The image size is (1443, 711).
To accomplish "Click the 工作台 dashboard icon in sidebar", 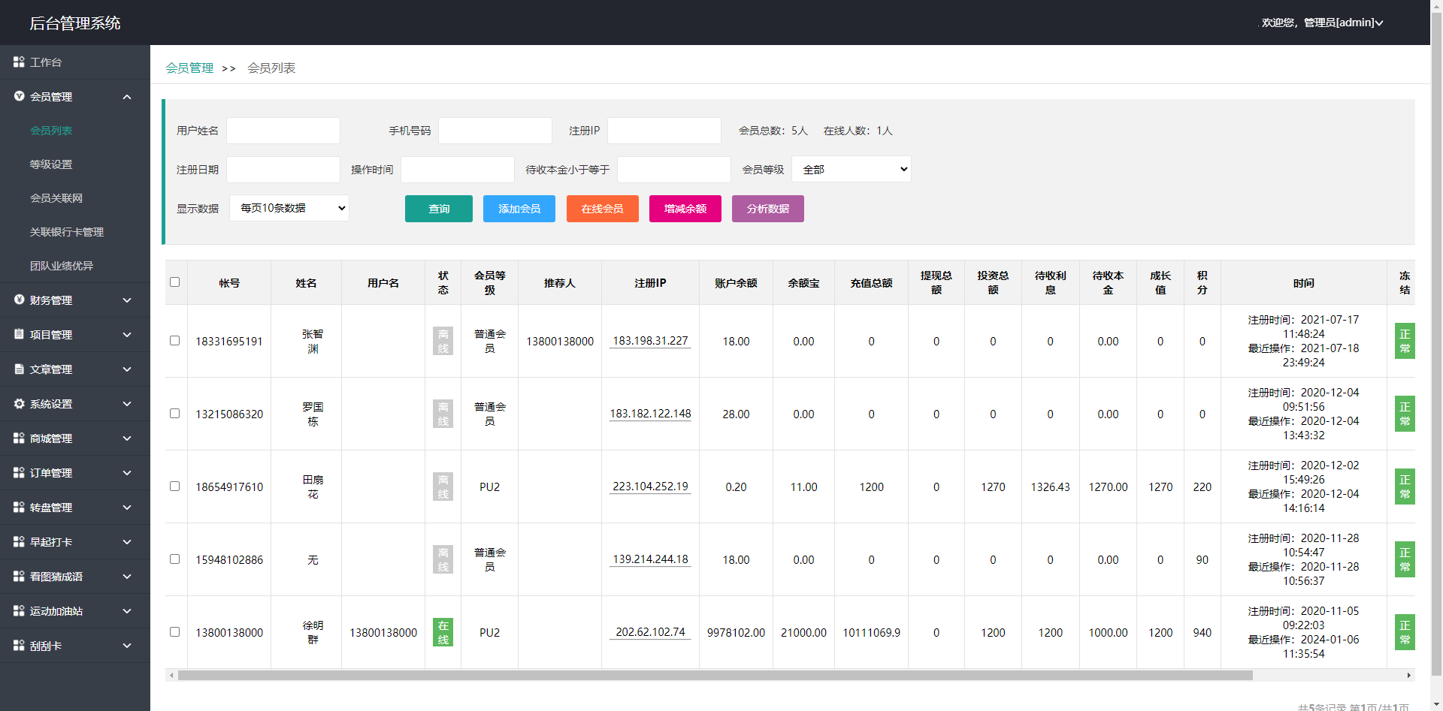I will coord(19,62).
